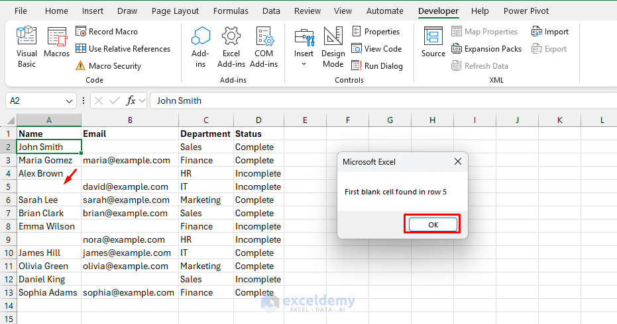The height and width of the screenshot is (324, 617).
Task: Toggle Design Mode
Action: click(333, 47)
